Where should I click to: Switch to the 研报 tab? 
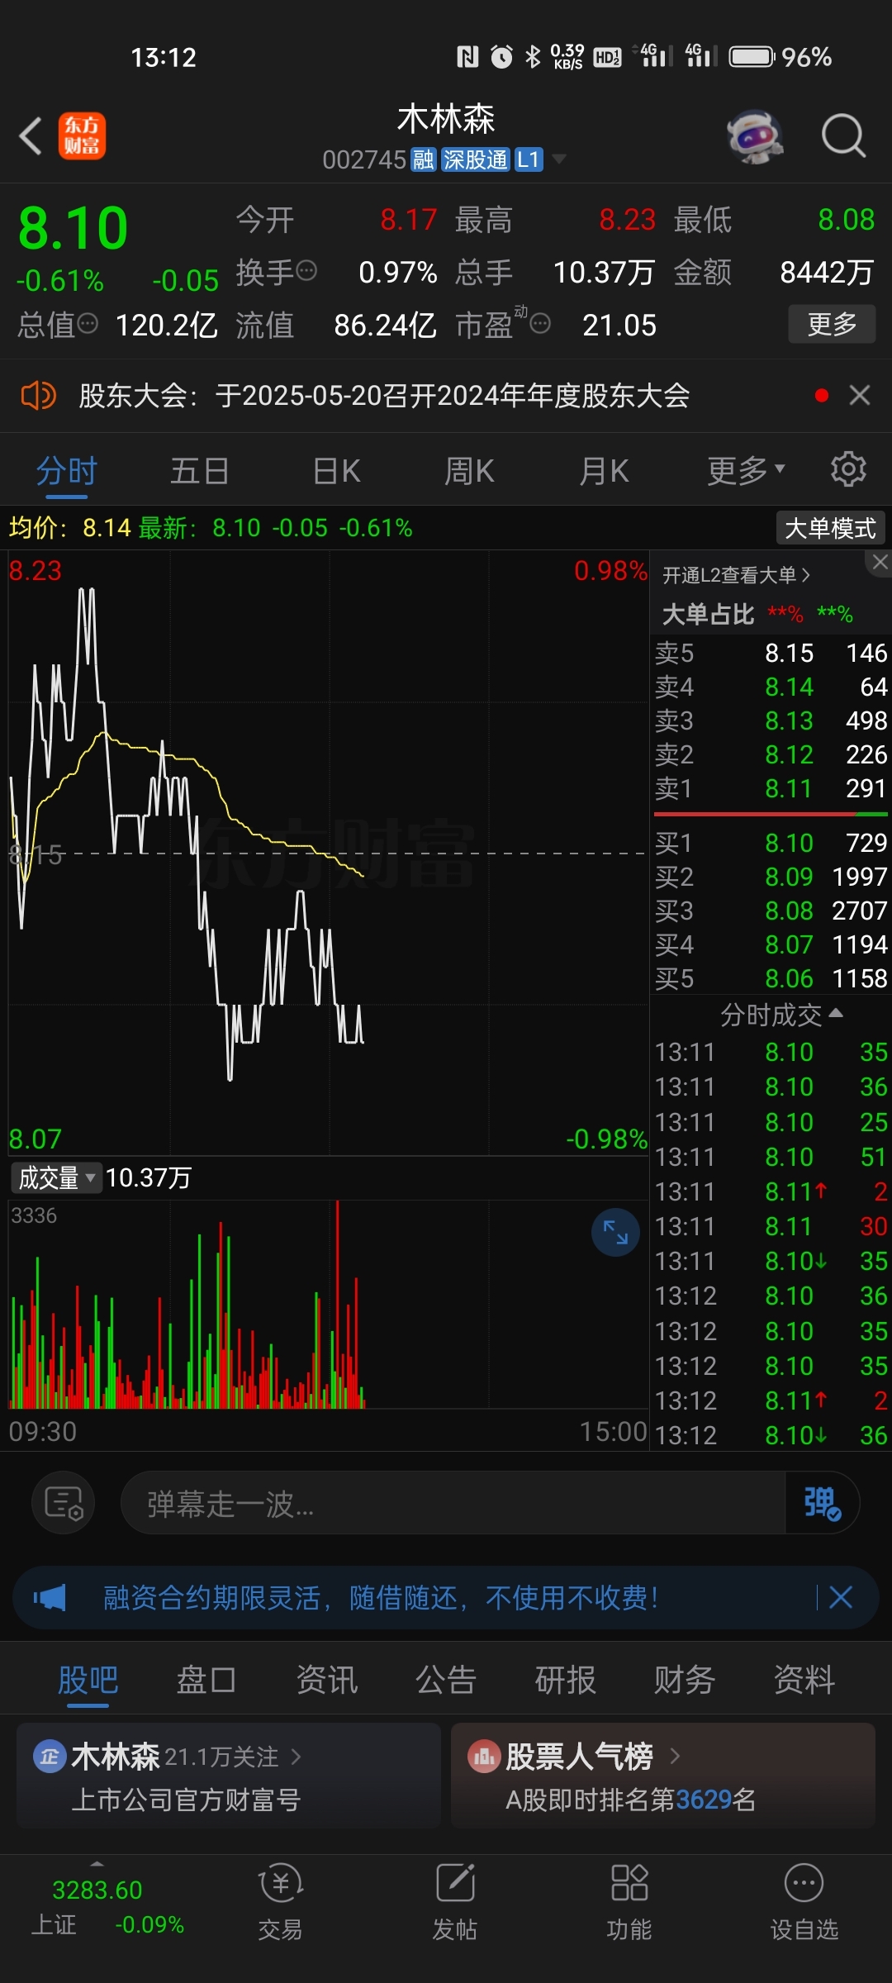[566, 1680]
